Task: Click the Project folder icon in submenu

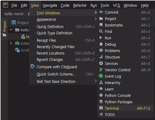Action: (101, 19)
